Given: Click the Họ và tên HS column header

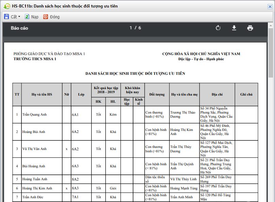Looking at the screenshot, I should click(42, 95).
